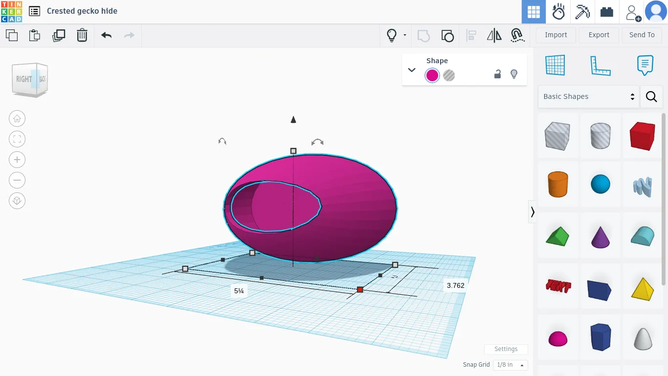Image resolution: width=668 pixels, height=376 pixels.
Task: Open the Basic Shapes category dropdown
Action: tap(588, 96)
